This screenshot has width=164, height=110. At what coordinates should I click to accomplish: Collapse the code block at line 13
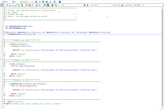[x=4, y=32]
